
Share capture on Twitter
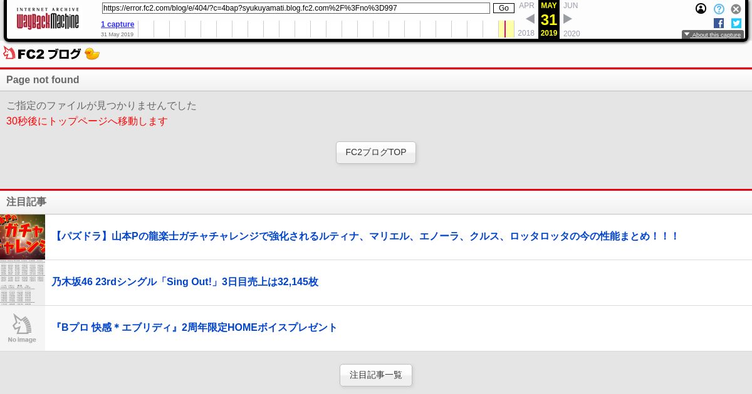pos(736,23)
